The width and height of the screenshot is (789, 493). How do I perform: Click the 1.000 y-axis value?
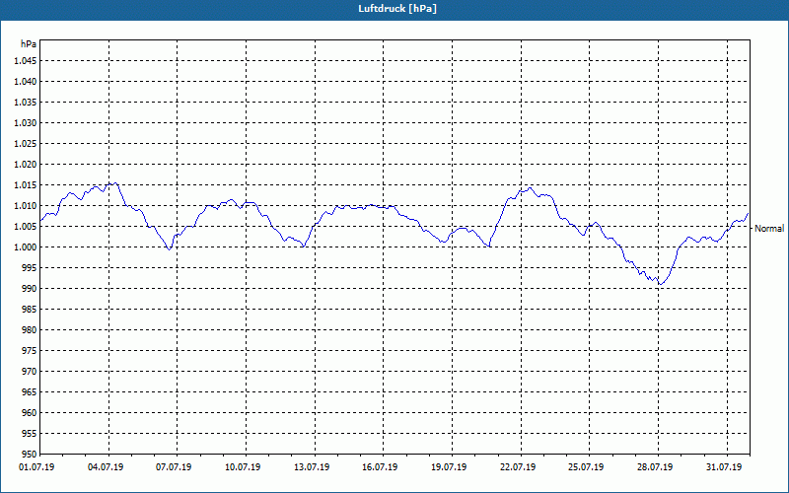click(26, 247)
